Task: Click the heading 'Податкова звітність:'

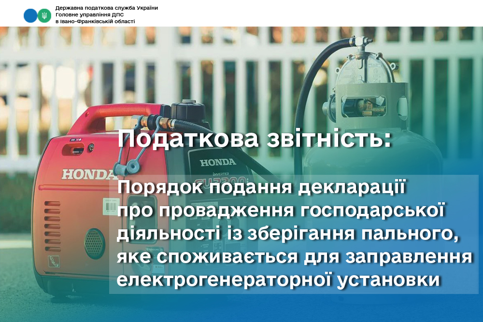Action: 255,140
